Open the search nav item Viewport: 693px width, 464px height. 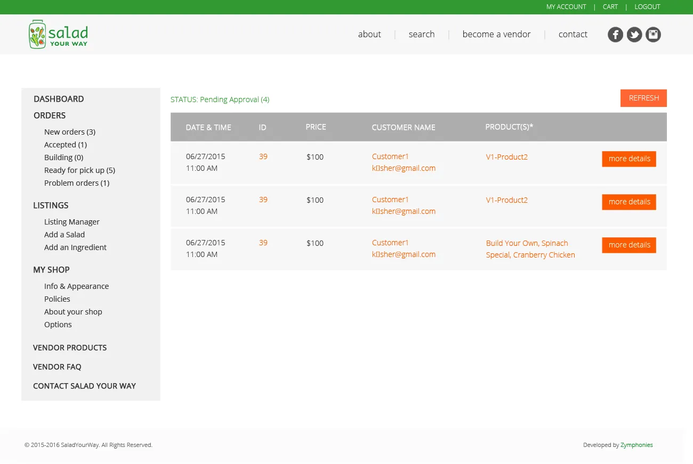(422, 34)
